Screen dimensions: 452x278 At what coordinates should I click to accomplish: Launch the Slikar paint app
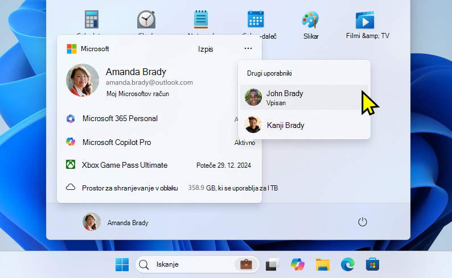[x=310, y=25]
